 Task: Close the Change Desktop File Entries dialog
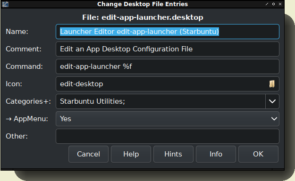click(280, 4)
